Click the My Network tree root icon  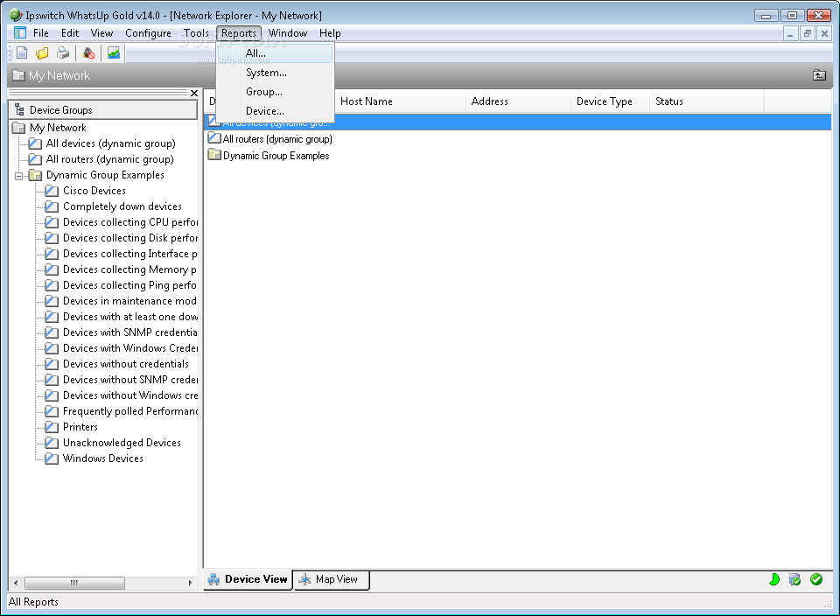(x=18, y=128)
